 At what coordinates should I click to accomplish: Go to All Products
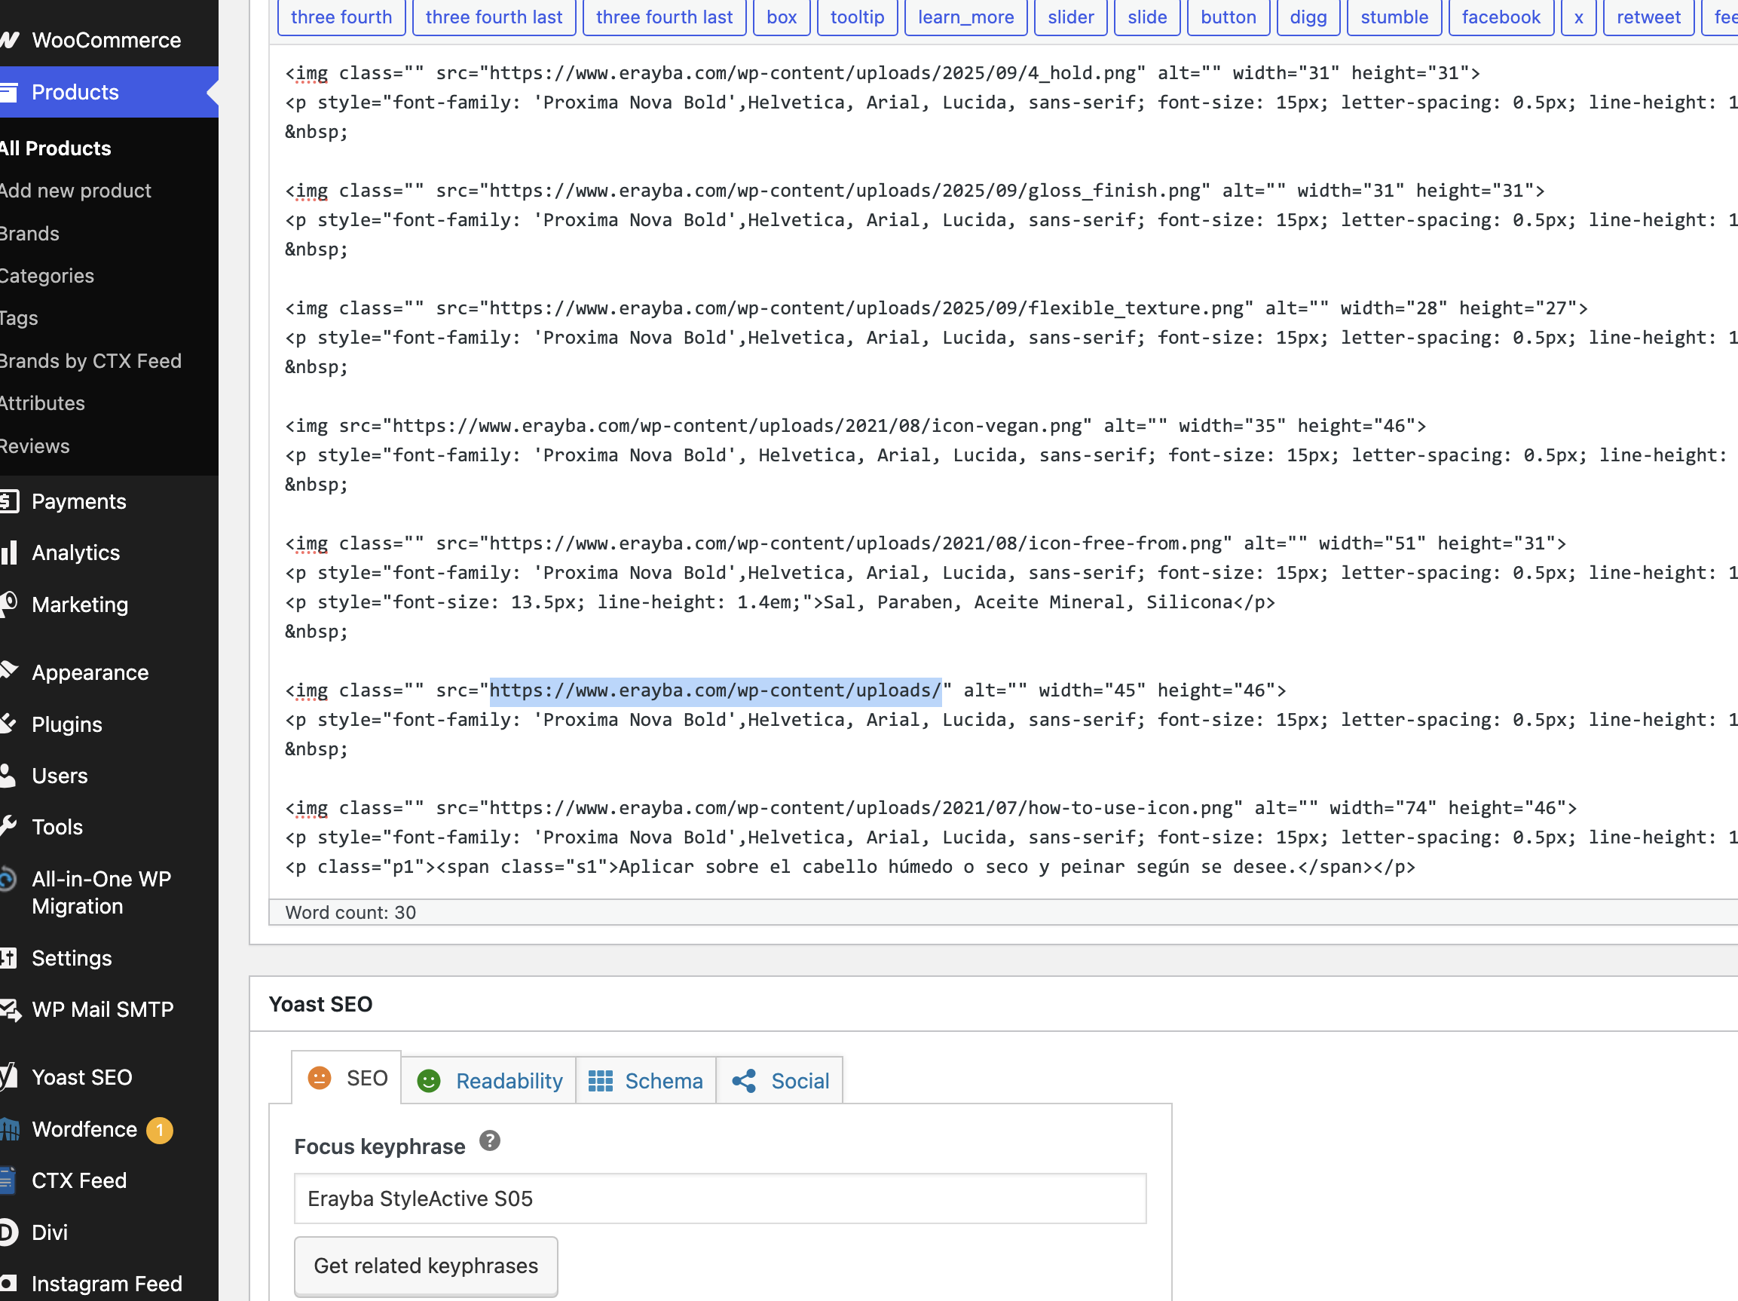(56, 148)
